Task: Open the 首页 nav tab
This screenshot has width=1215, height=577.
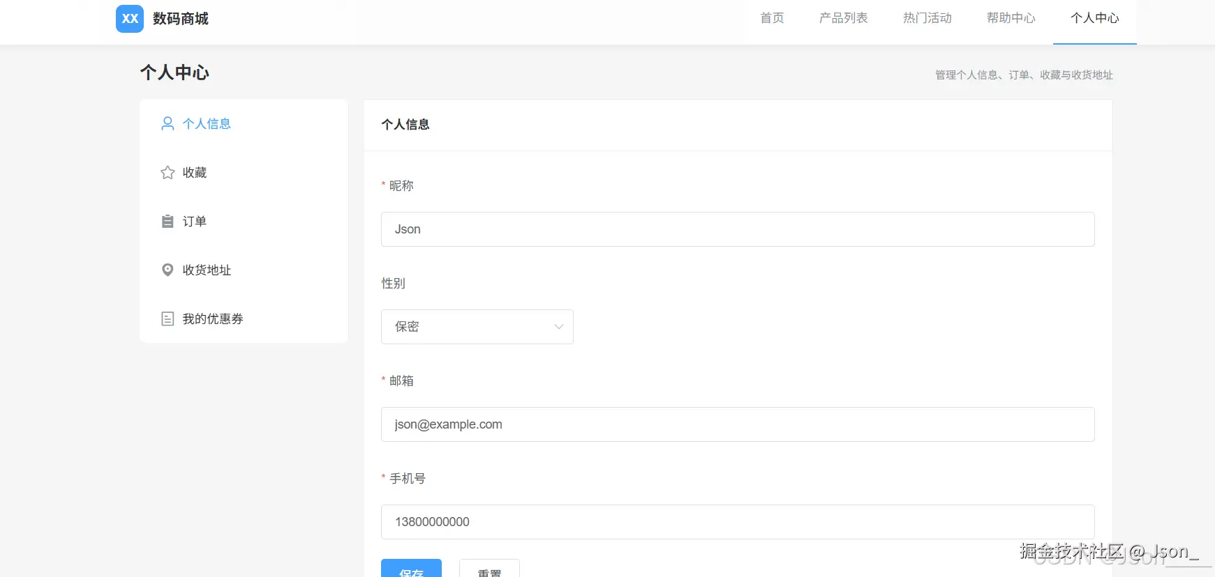Action: 772,18
